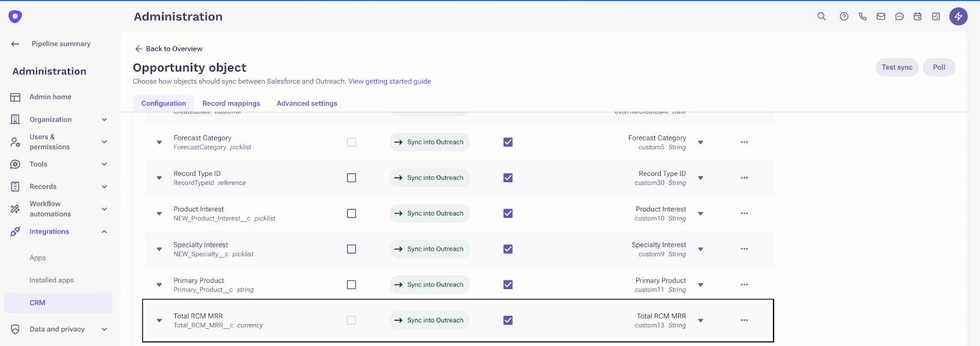Open the chat message icon

(x=899, y=17)
